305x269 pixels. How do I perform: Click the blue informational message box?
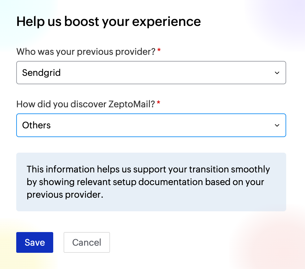(x=151, y=182)
